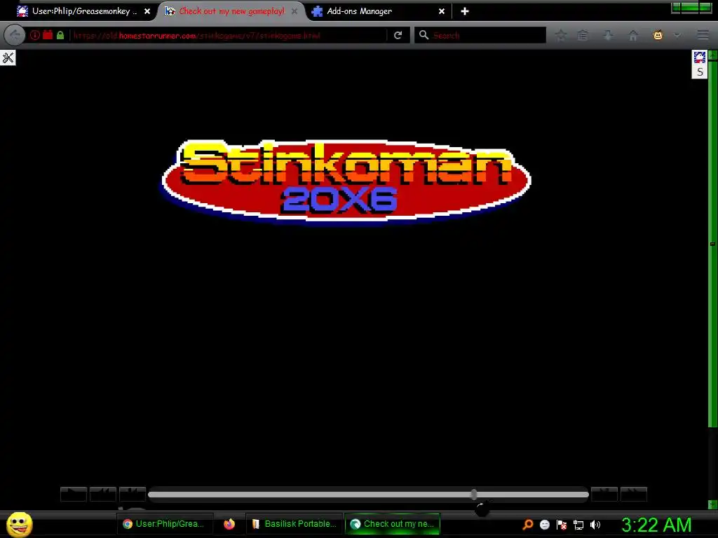The width and height of the screenshot is (718, 538).
Task: Click the red plugin block icon
Action: 48,35
